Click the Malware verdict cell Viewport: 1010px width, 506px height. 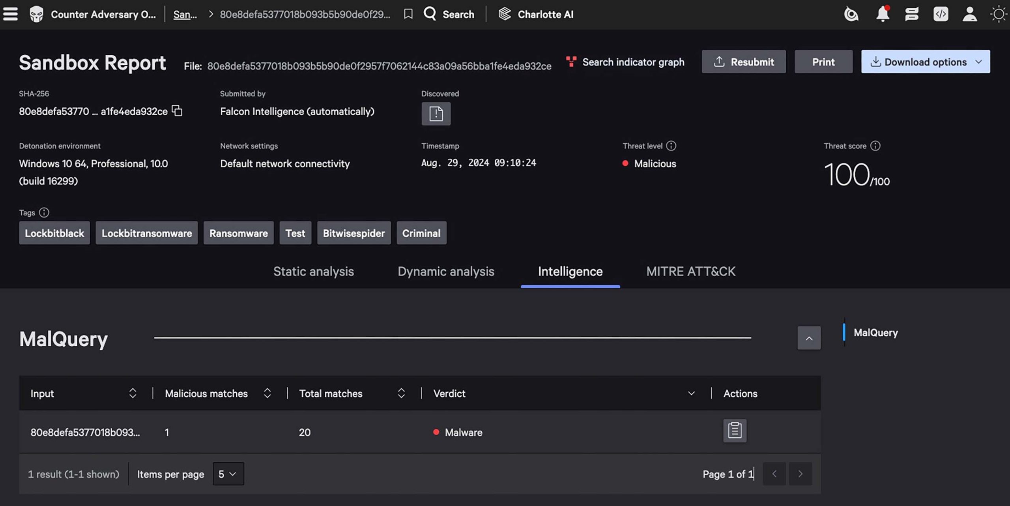point(458,432)
